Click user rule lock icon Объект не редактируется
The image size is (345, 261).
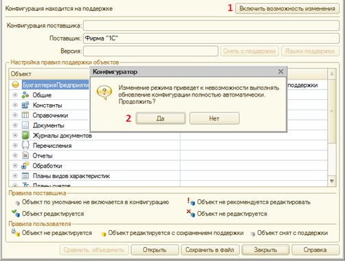16,232
